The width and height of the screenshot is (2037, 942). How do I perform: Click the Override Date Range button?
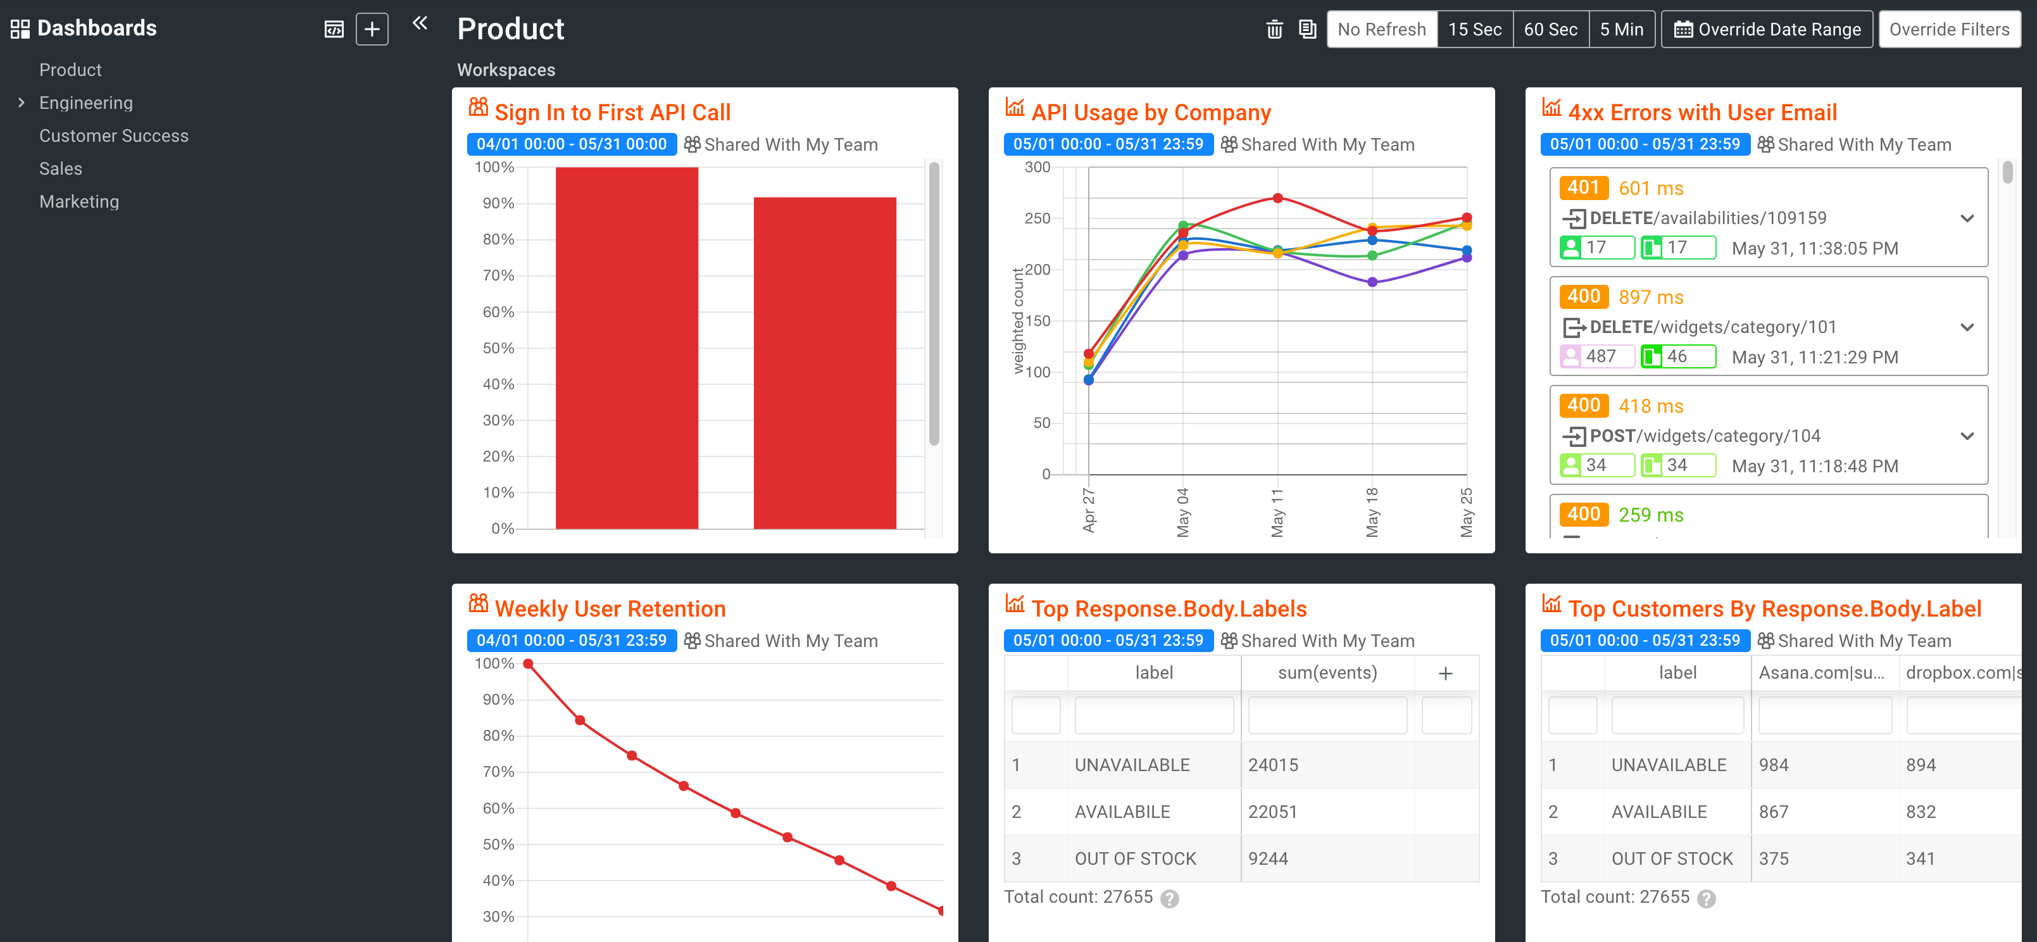tap(1767, 28)
